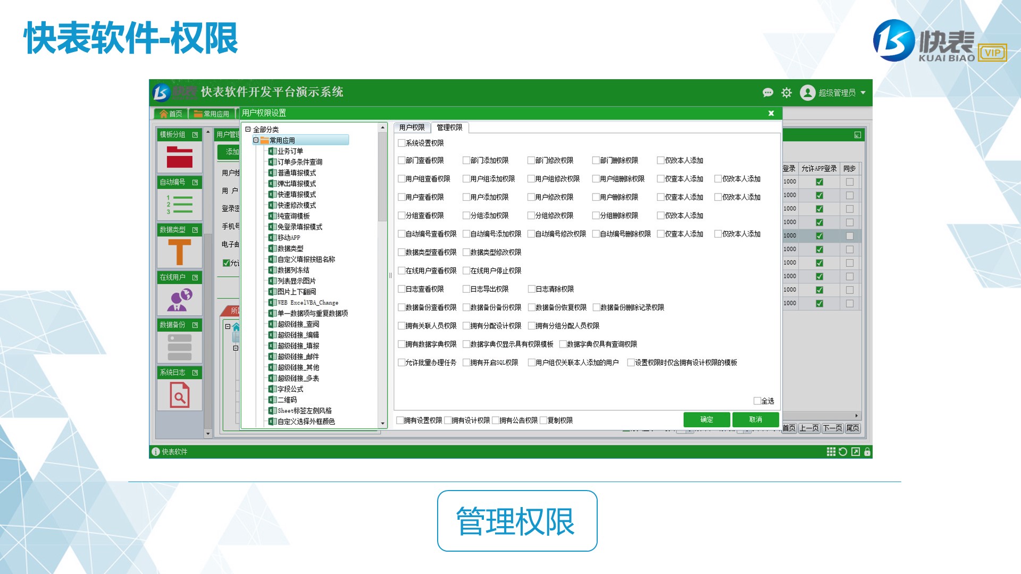Click the chat message icon in header
Screen dimensions: 1021x574
click(x=767, y=93)
